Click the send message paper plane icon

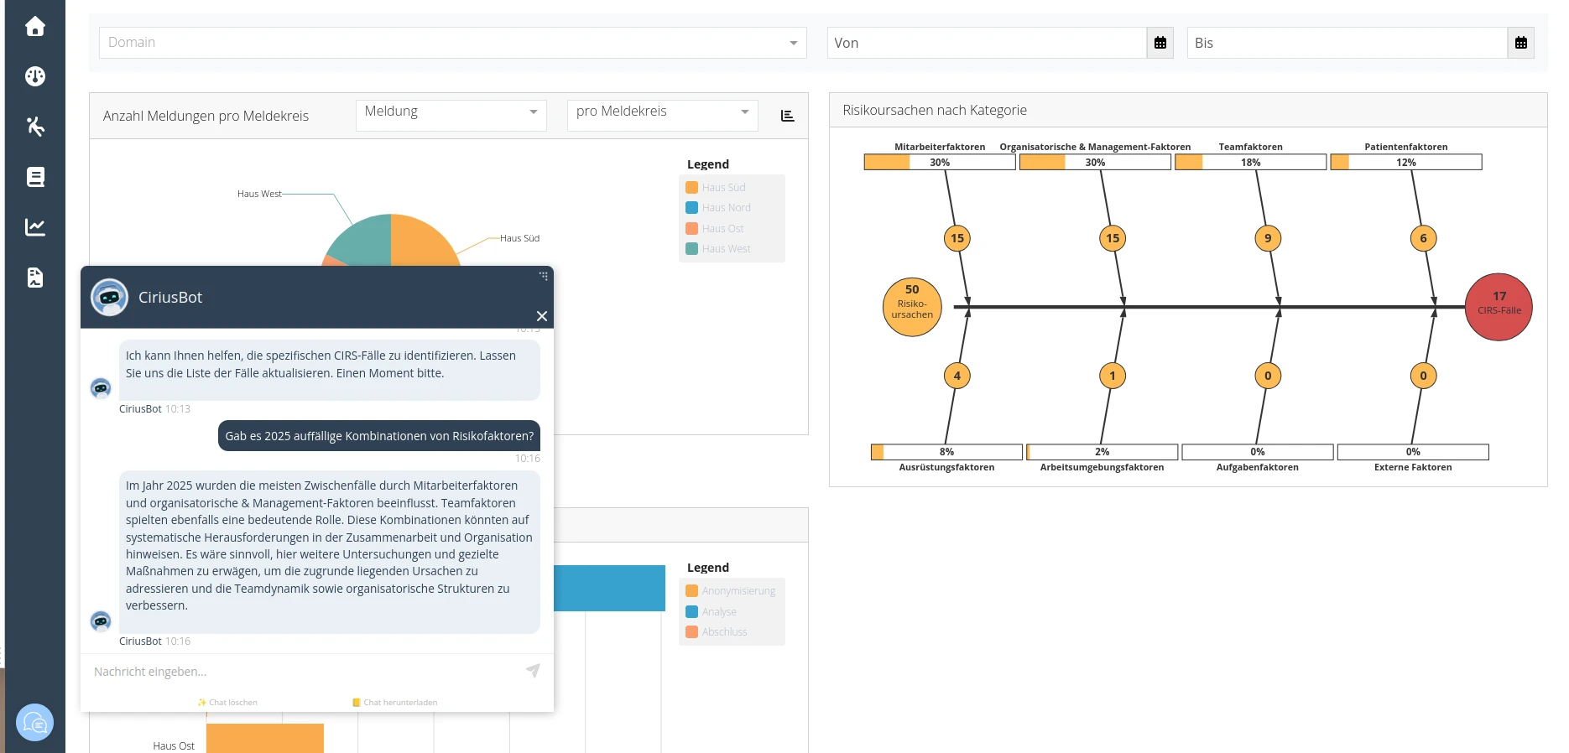click(533, 671)
